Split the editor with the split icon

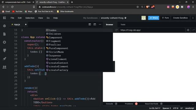(x=90, y=24)
